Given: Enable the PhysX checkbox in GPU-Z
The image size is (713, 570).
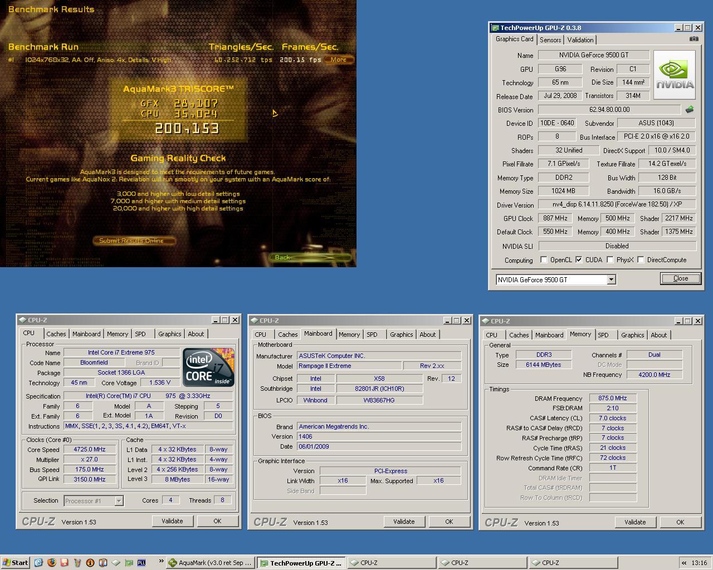Looking at the screenshot, I should click(610, 260).
